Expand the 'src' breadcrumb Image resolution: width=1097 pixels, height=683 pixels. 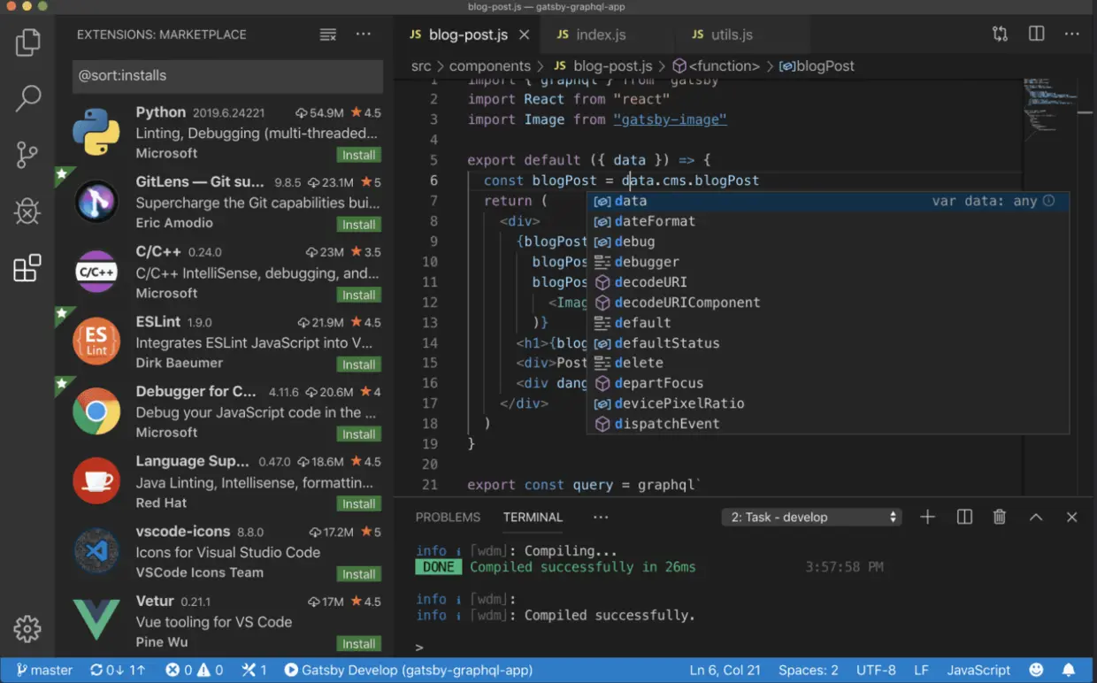(421, 65)
